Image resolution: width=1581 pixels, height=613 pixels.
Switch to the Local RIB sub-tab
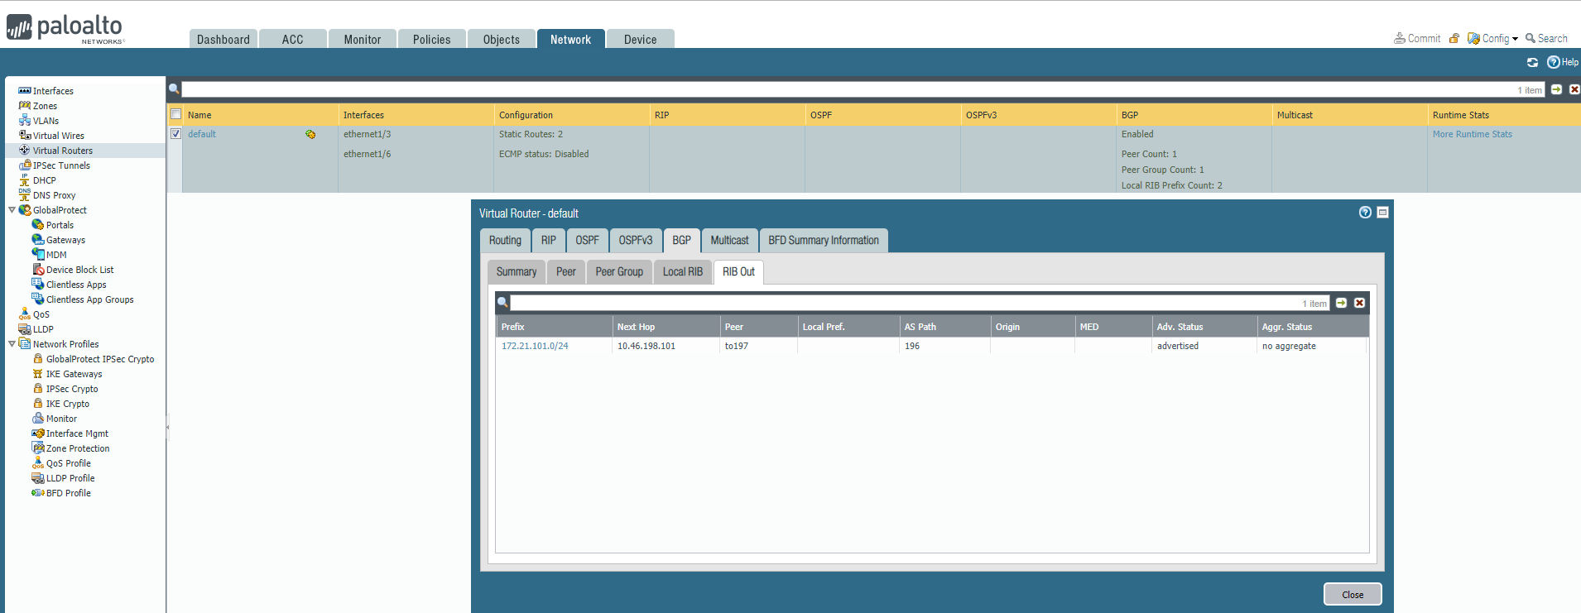pos(683,271)
